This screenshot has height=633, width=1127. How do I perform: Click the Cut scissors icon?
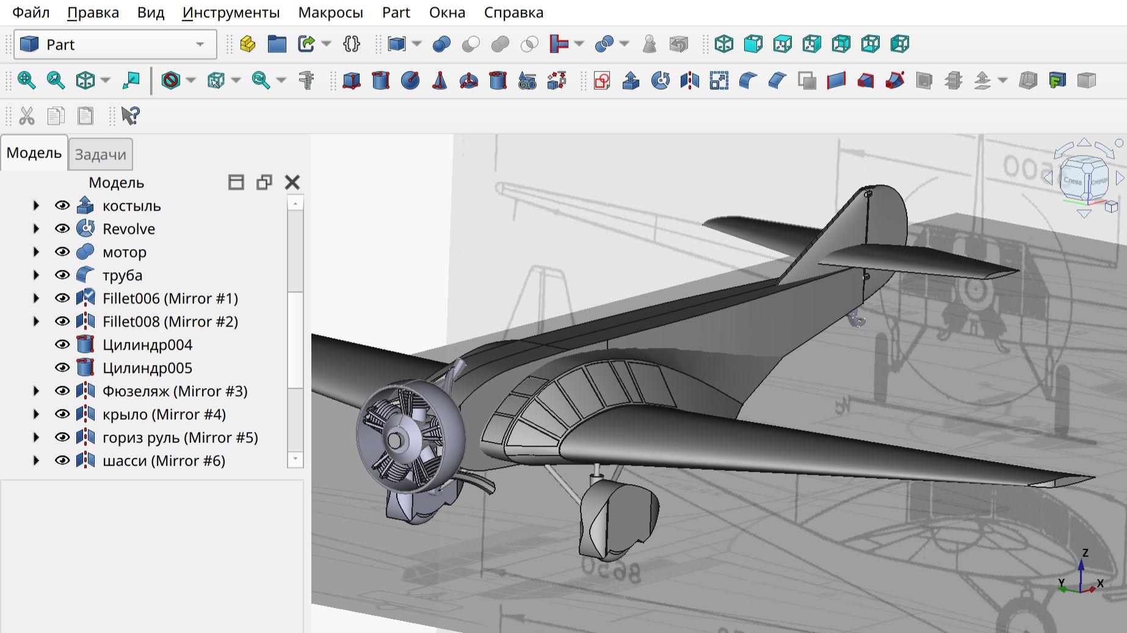click(x=26, y=115)
